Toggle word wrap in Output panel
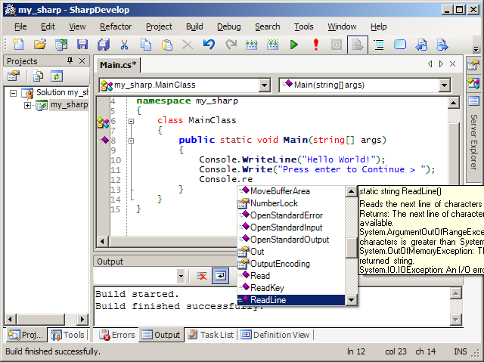484x362 pixels. pyautogui.click(x=220, y=276)
